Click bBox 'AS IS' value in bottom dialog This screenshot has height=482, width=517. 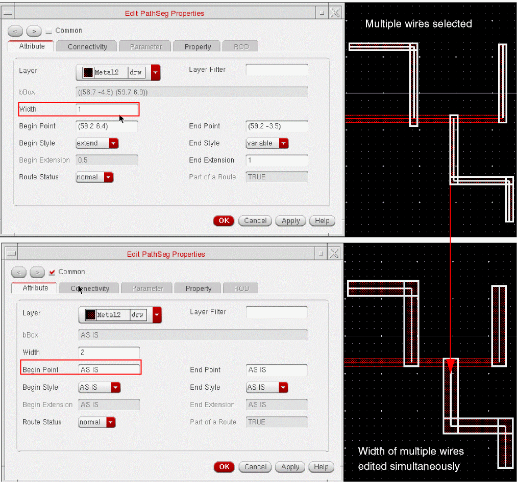(193, 335)
